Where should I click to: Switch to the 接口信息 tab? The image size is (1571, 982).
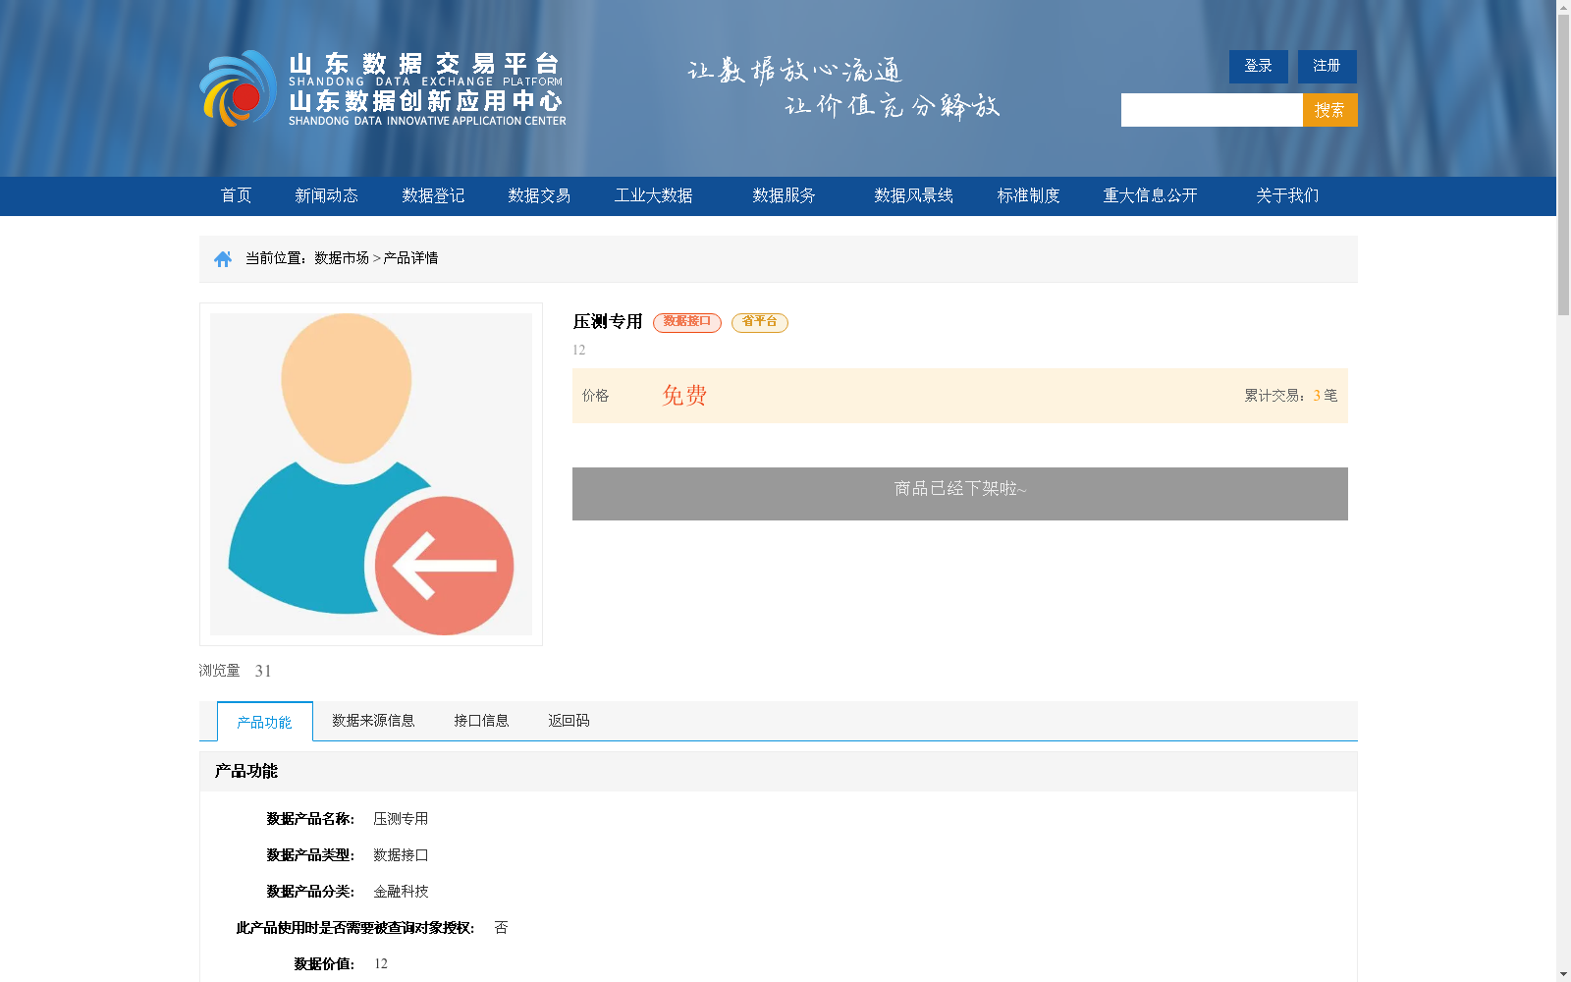(481, 721)
